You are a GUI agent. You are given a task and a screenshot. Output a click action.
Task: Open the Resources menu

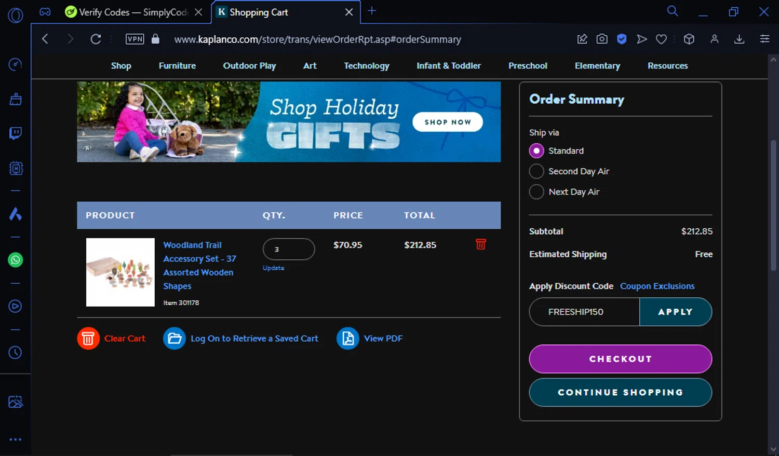point(667,66)
